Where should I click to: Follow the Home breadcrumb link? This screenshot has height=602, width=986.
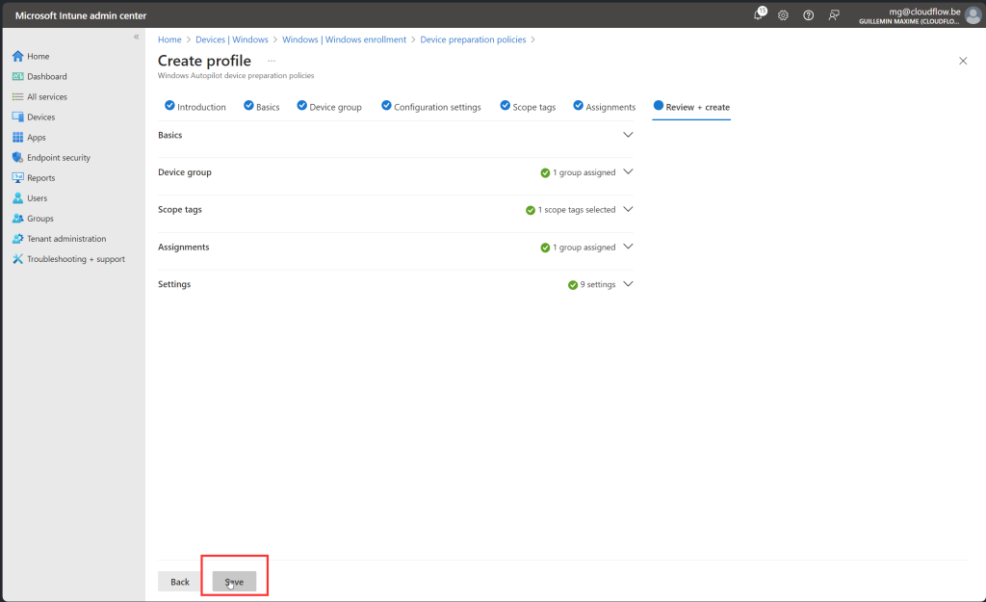click(x=169, y=39)
